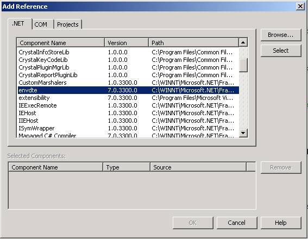Click the Cancel button
This screenshot has height=239, width=308.
pyautogui.click(x=237, y=223)
